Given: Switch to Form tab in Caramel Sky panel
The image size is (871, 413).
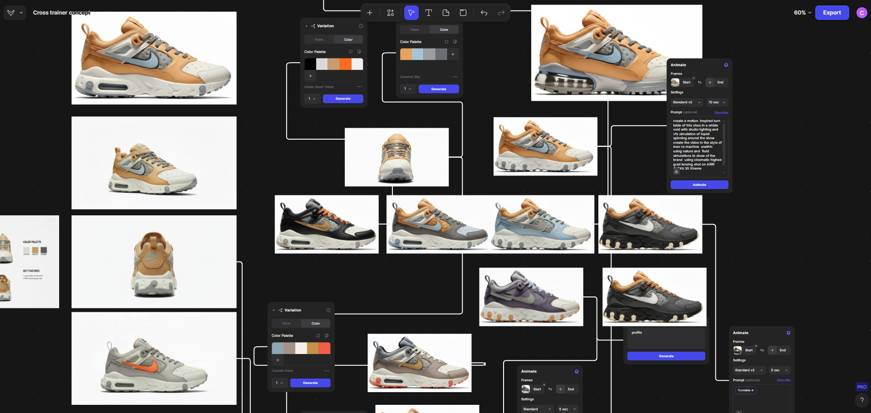Looking at the screenshot, I should pyautogui.click(x=415, y=29).
